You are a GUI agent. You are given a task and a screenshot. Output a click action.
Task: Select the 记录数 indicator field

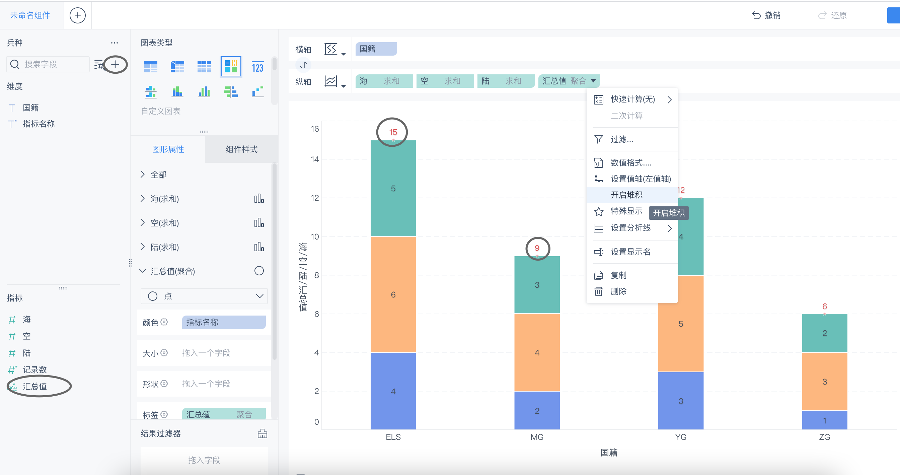34,369
